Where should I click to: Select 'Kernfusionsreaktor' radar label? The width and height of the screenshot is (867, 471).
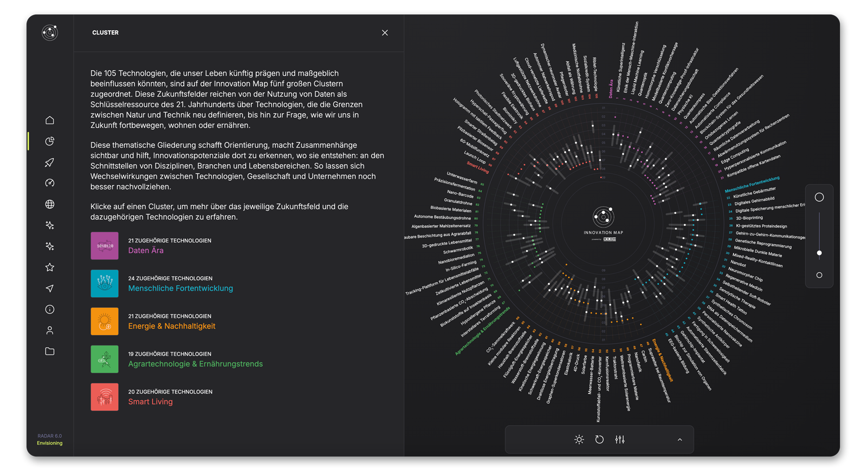(607, 374)
